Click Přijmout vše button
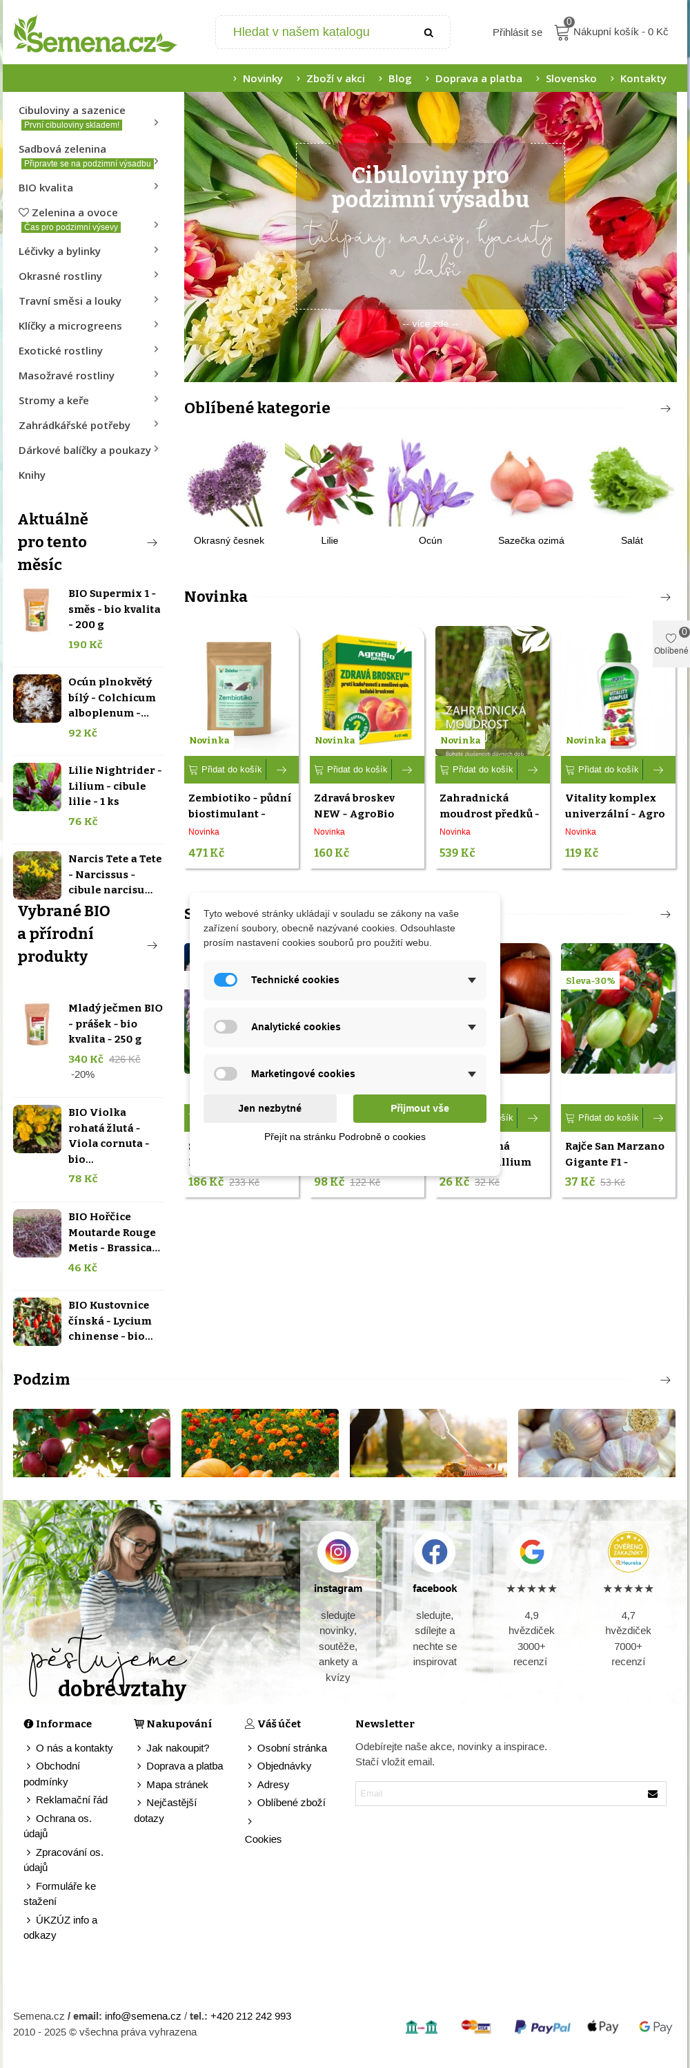 (x=419, y=1108)
